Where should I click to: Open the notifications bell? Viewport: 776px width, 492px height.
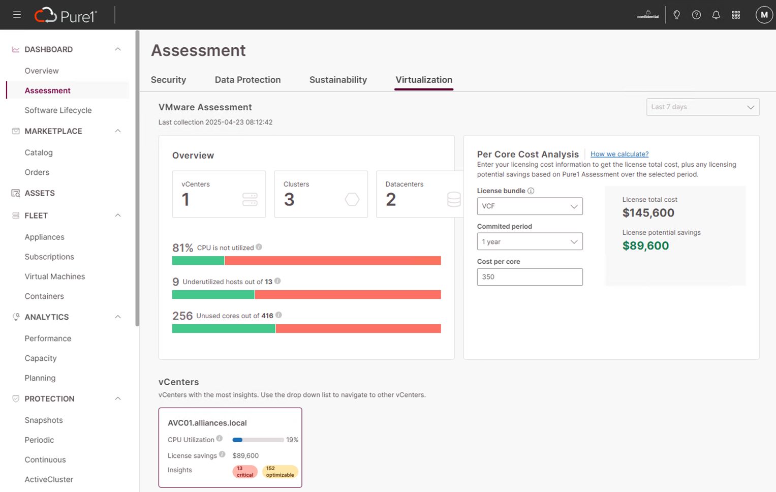(716, 15)
